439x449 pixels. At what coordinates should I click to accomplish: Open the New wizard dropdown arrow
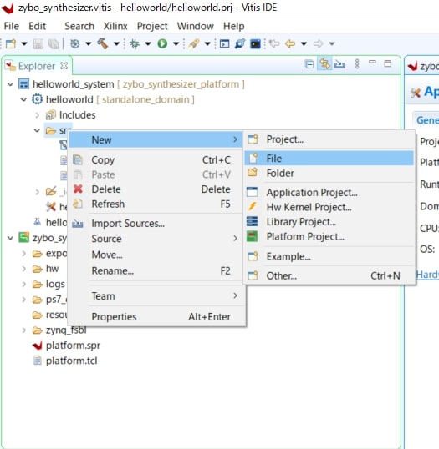(24, 43)
